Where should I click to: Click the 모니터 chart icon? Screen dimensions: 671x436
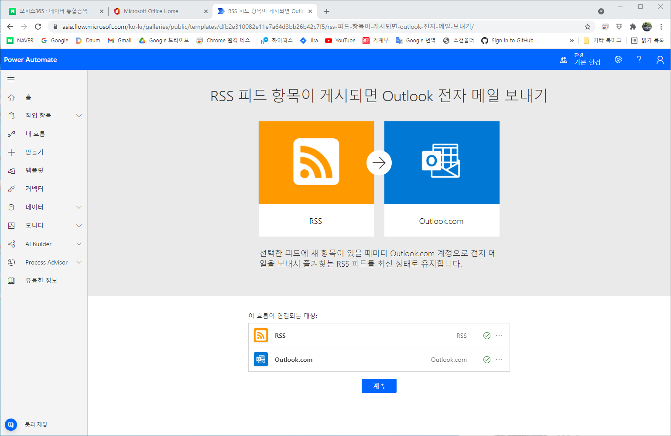[x=11, y=226]
